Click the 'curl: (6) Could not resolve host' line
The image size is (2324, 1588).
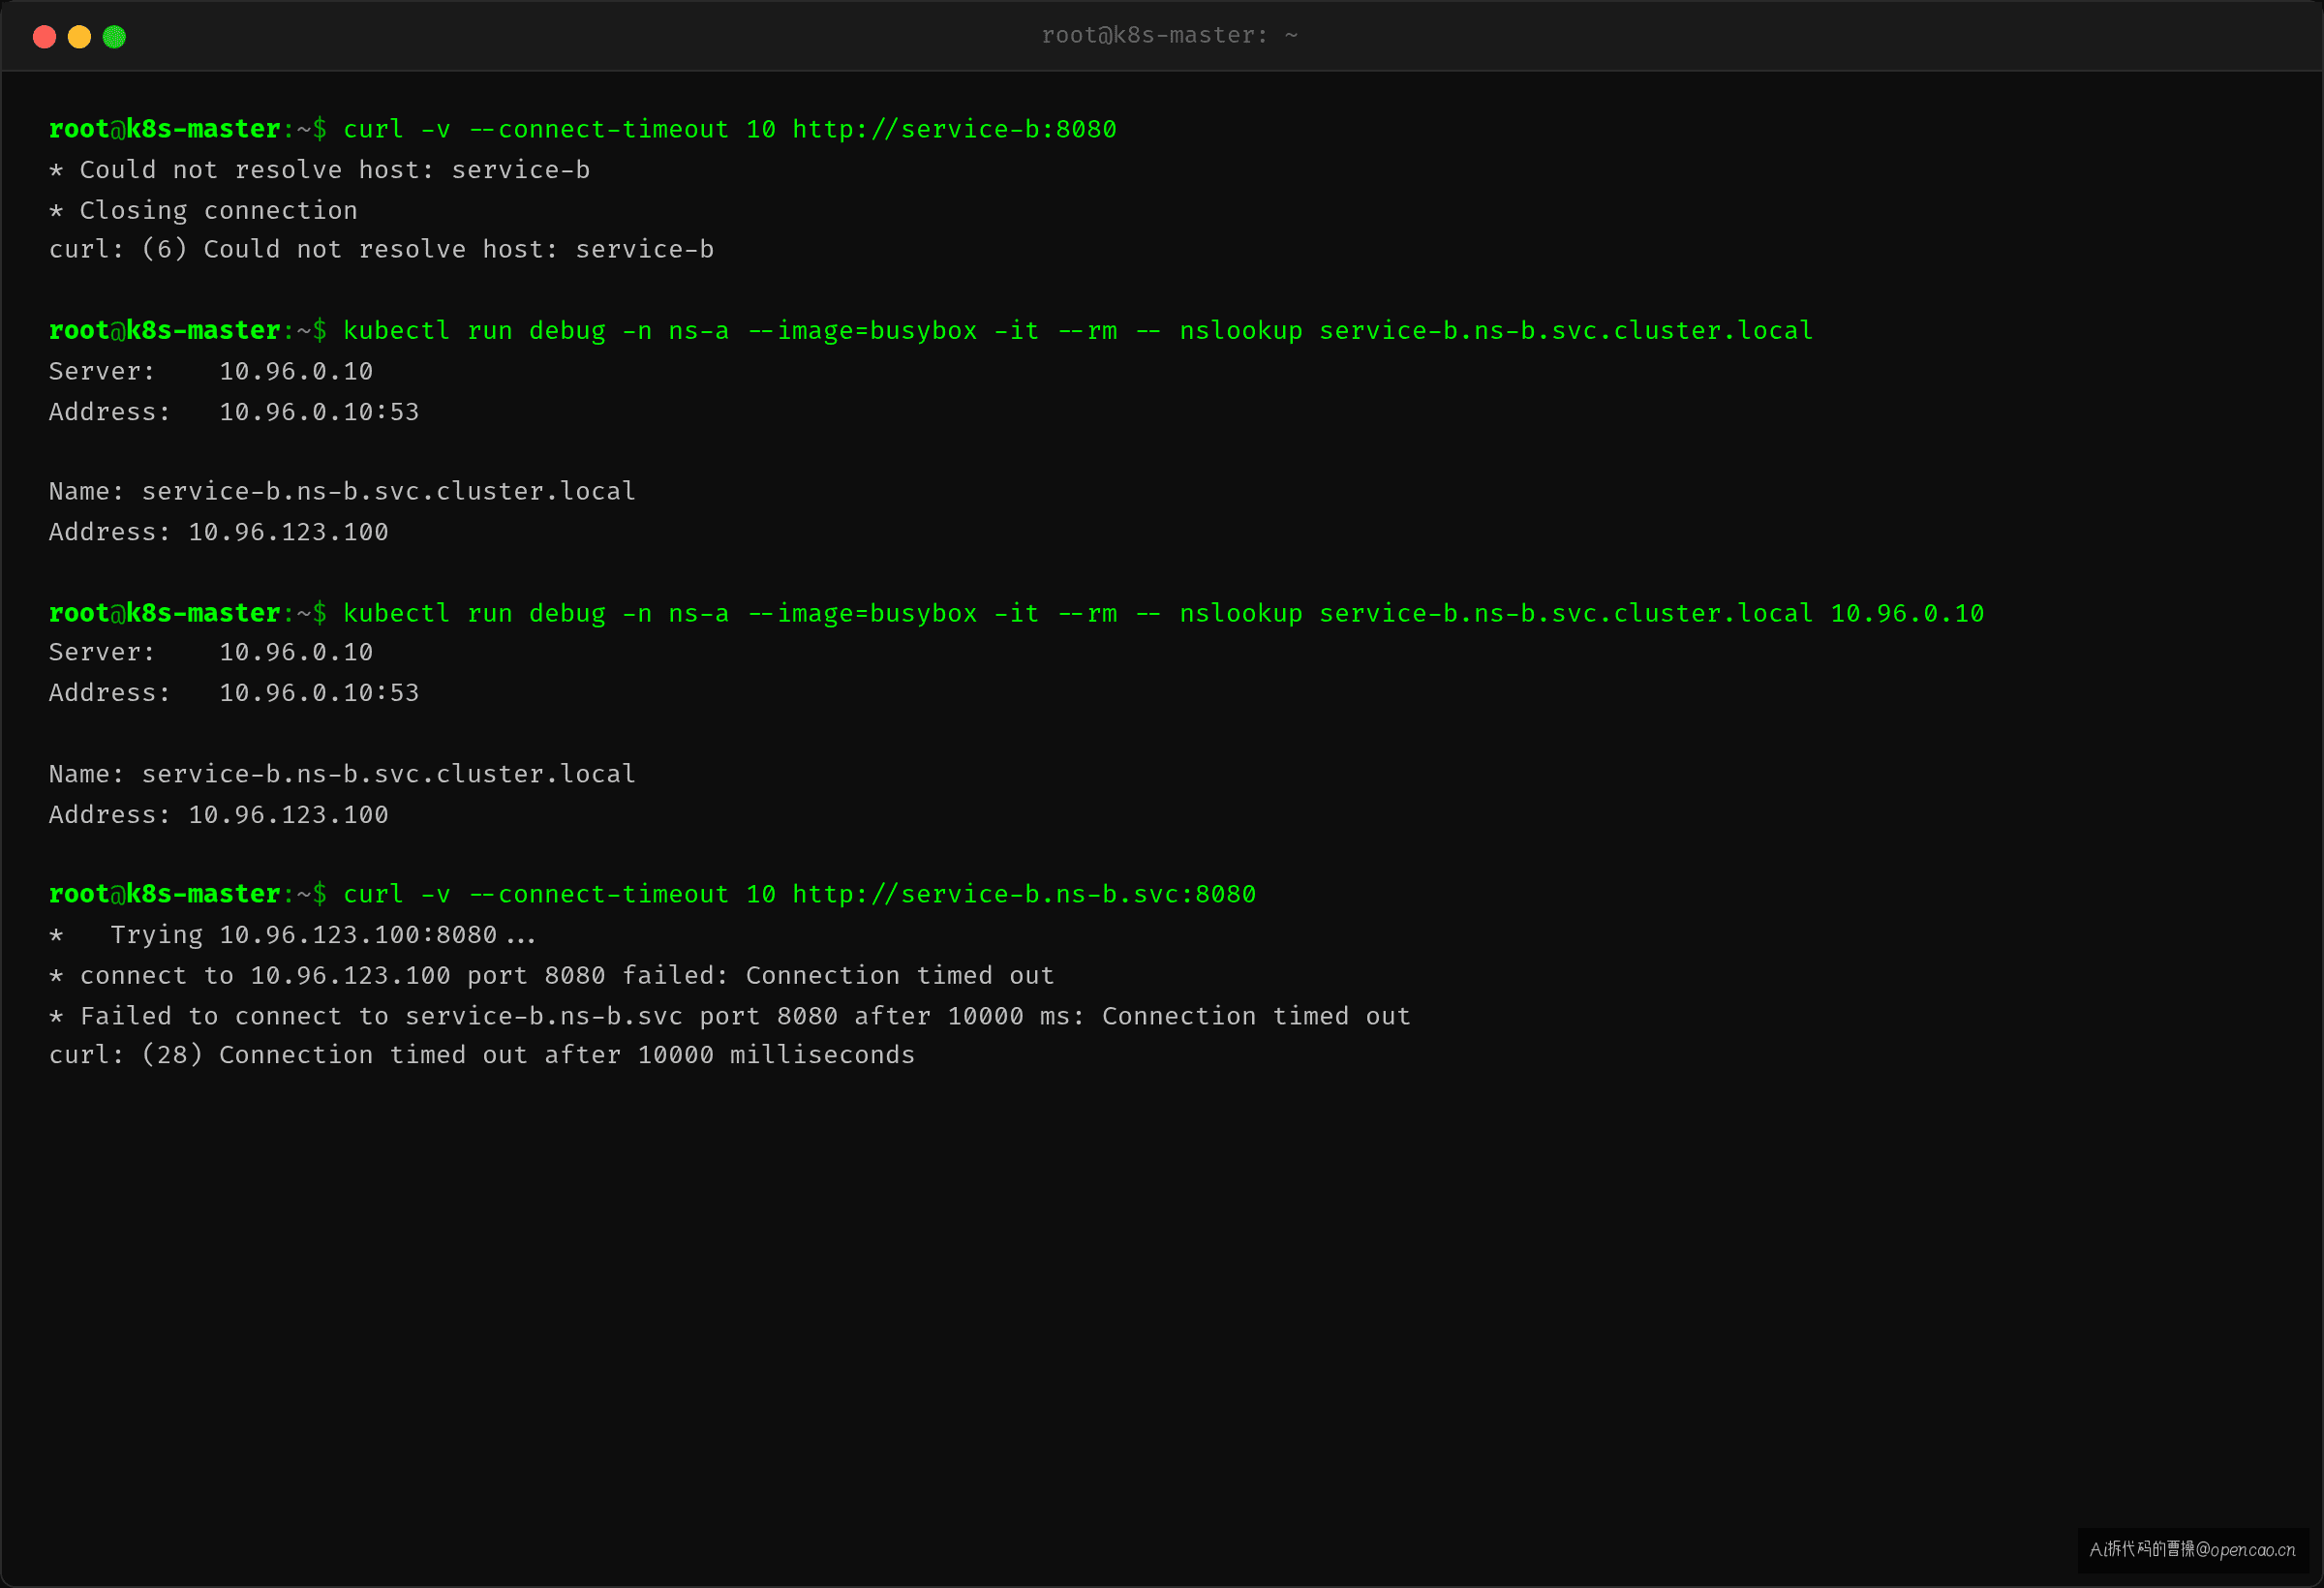(x=382, y=249)
